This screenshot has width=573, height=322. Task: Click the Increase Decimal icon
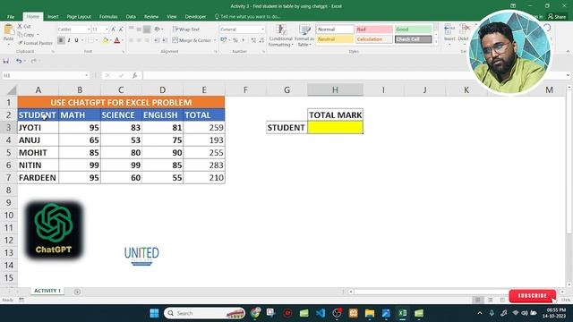coord(253,40)
